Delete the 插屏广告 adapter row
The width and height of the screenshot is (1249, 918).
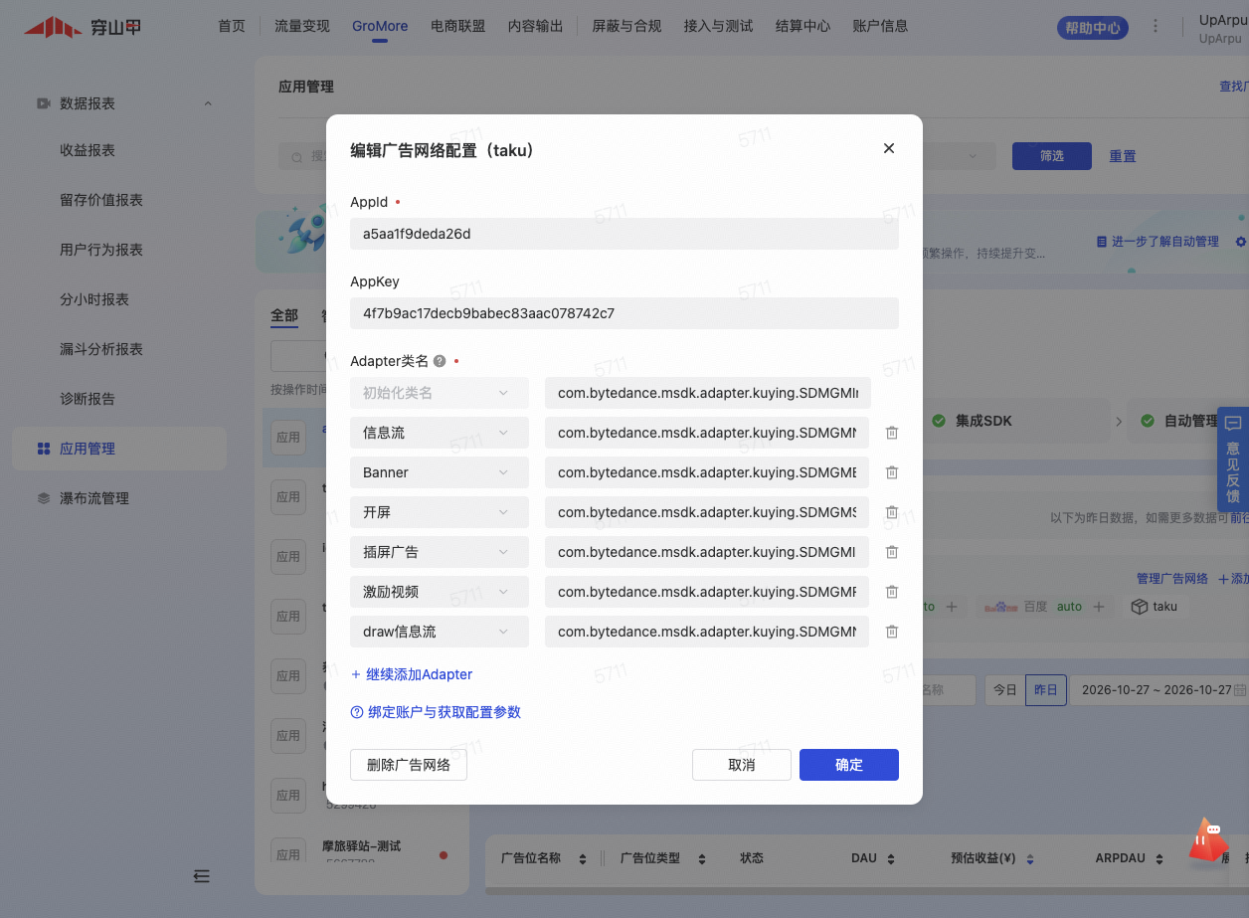(x=892, y=552)
